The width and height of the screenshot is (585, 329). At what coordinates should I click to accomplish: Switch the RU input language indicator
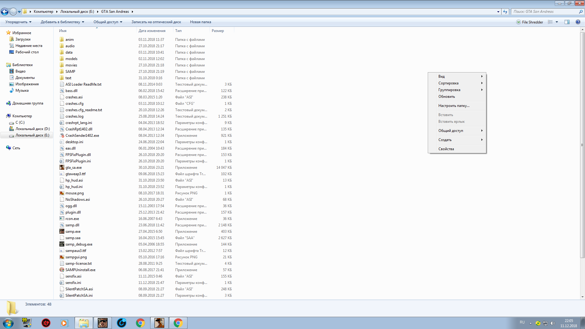[x=522, y=322]
